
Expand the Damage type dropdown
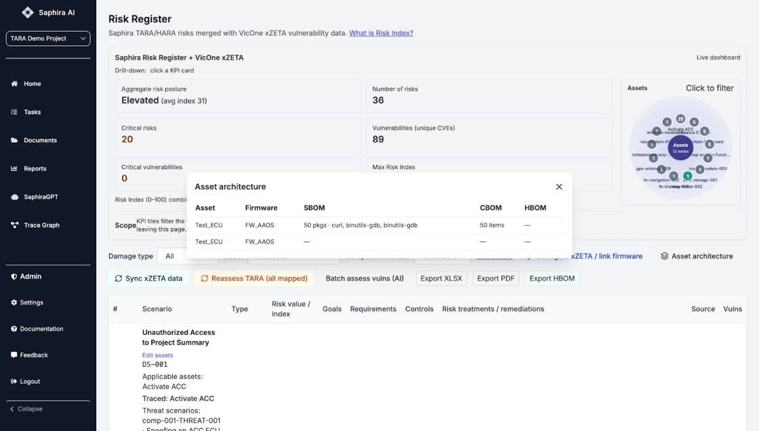[x=178, y=256]
